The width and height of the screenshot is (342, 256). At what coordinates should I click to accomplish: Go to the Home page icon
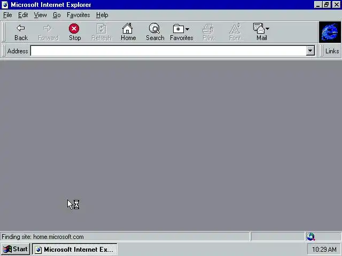click(x=128, y=32)
